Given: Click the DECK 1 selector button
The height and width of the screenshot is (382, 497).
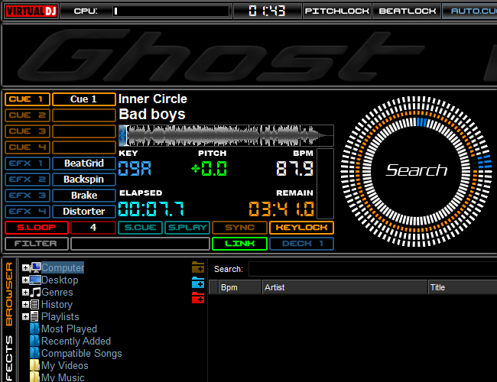Looking at the screenshot, I should coord(301,244).
